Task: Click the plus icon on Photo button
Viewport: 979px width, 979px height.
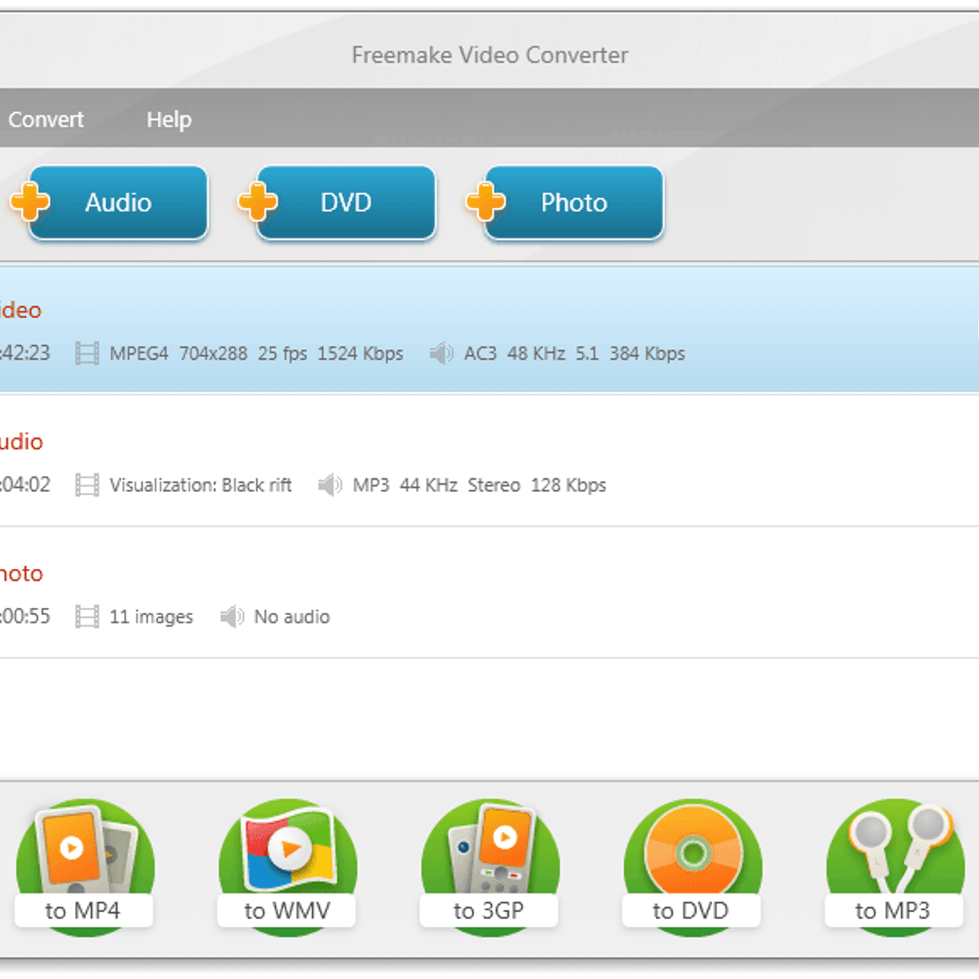Action: [485, 201]
